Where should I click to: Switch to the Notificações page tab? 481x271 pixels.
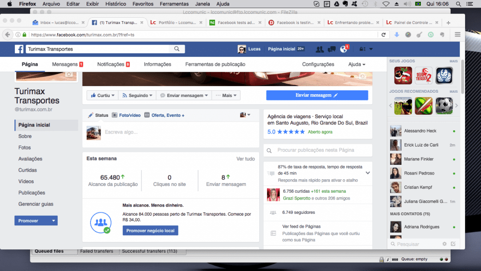coord(114,64)
